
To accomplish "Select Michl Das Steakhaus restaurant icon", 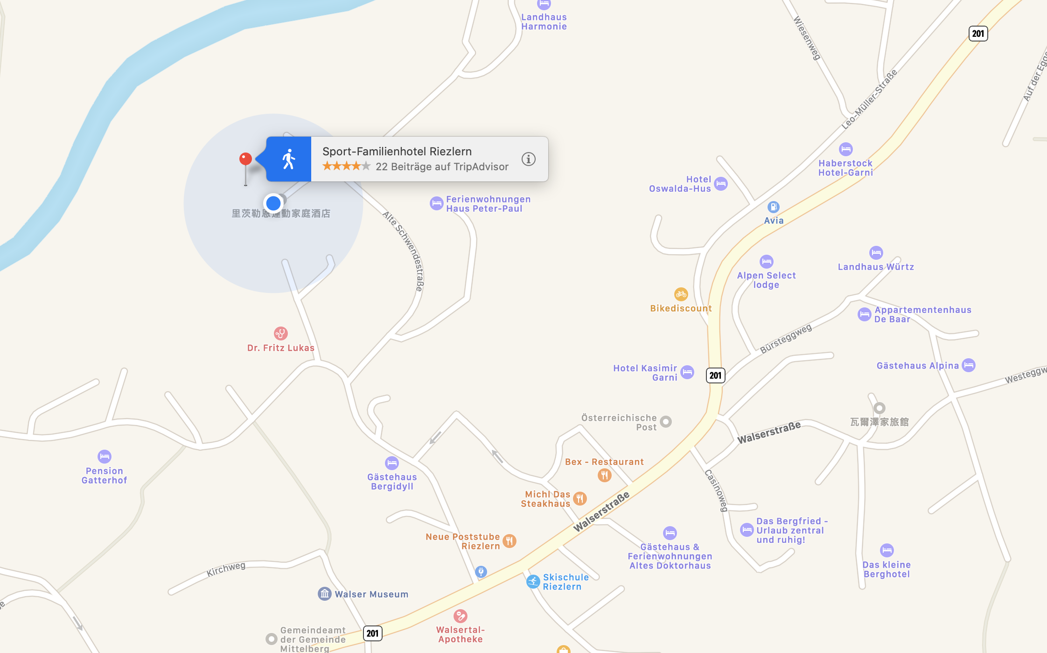I will point(579,499).
